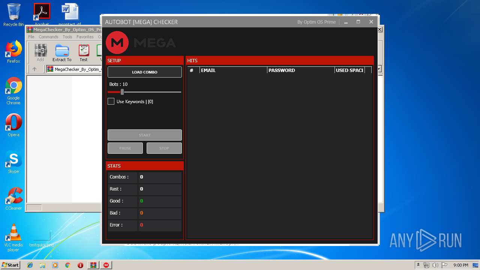Switch to WinRAR taskbar button
This screenshot has height=270, width=480.
(93, 265)
